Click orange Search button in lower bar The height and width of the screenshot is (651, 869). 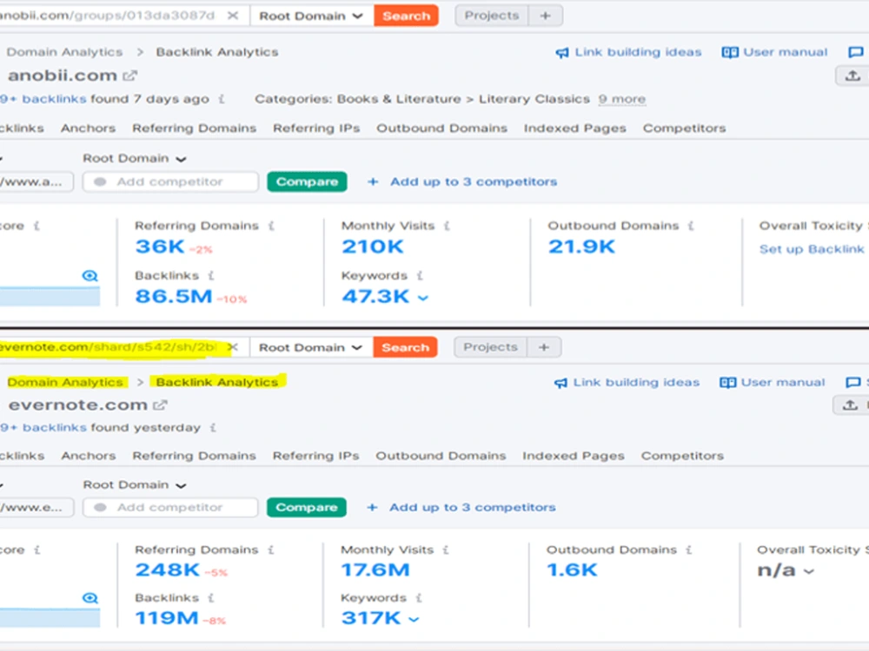pyautogui.click(x=405, y=348)
